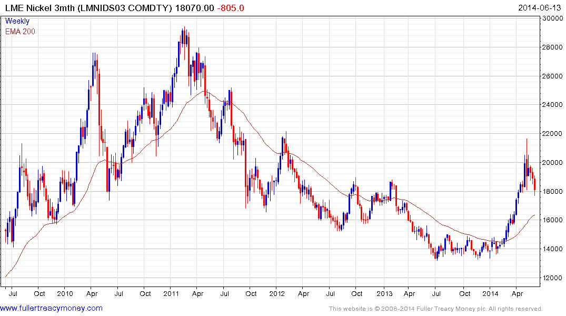
Task: Click the 2013 year label on time axis
Action: pyautogui.click(x=384, y=293)
